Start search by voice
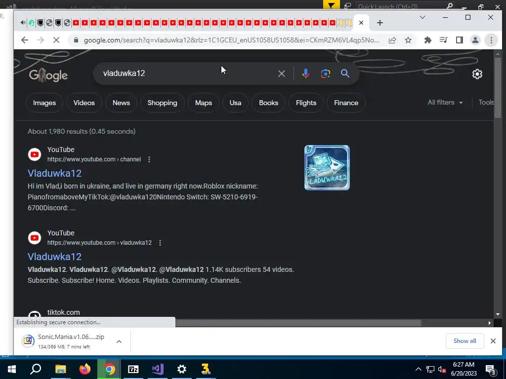Screen dimensions: 506x379 305,74
